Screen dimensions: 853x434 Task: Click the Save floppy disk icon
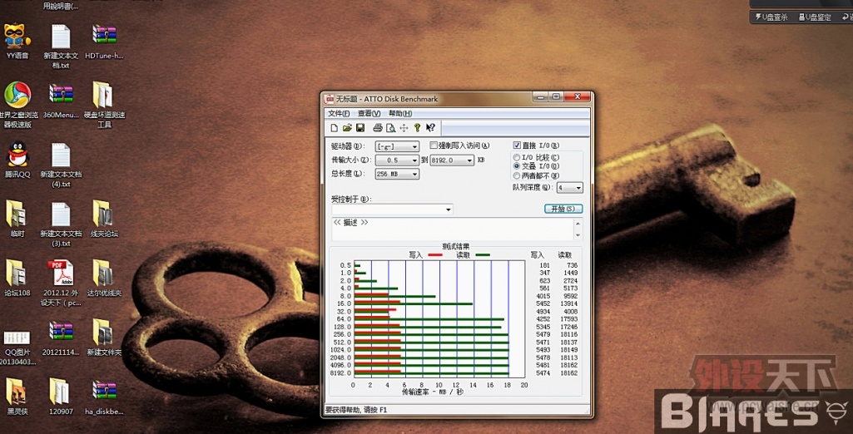tap(360, 128)
